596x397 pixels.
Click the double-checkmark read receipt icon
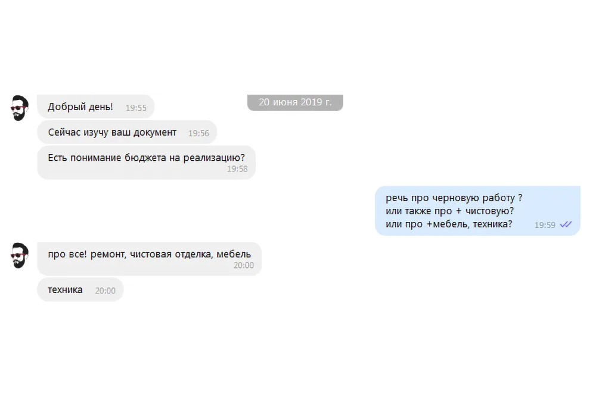tap(566, 224)
